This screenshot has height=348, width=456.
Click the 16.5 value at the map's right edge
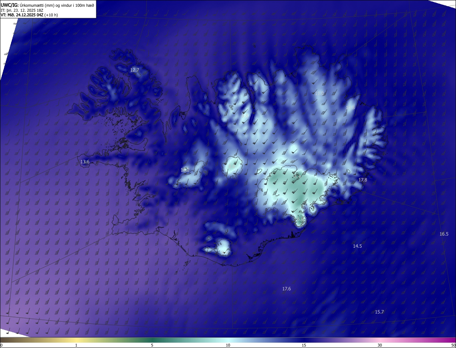(x=444, y=234)
